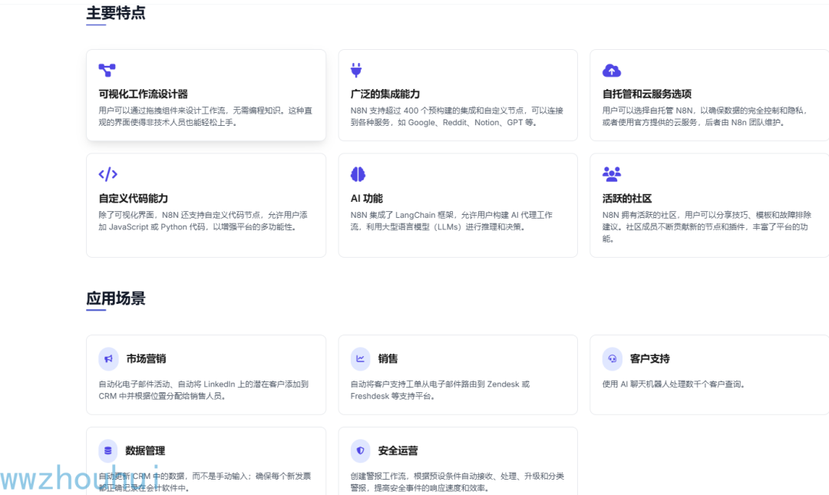Click the 安全运营 card title
The width and height of the screenshot is (829, 495).
(x=398, y=450)
